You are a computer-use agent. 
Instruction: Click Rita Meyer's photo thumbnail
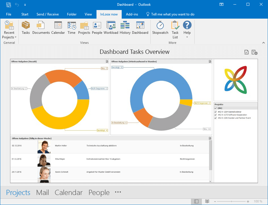(x=44, y=160)
